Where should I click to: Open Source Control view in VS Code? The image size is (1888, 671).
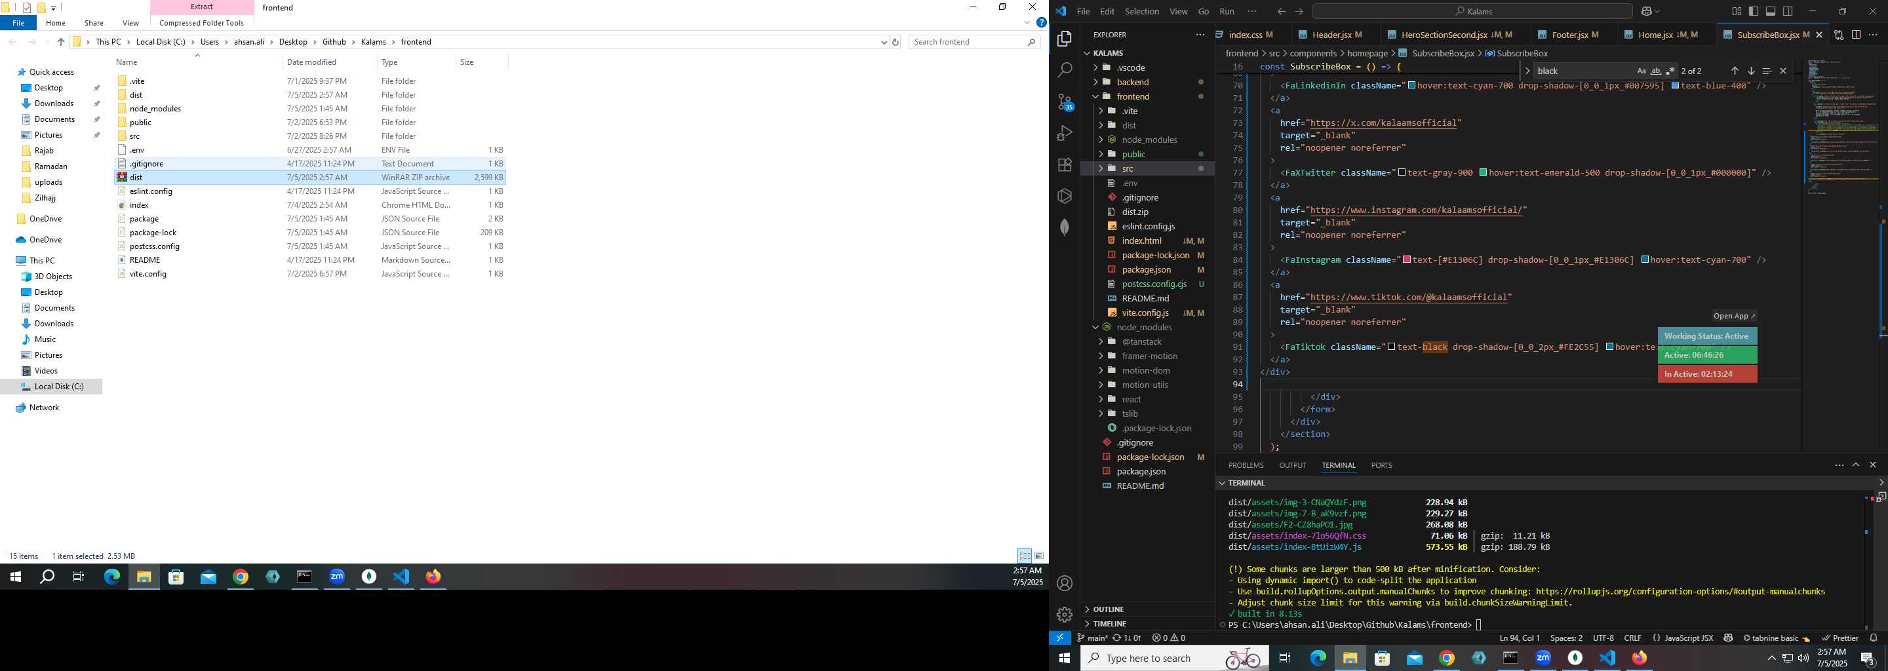pos(1064,102)
